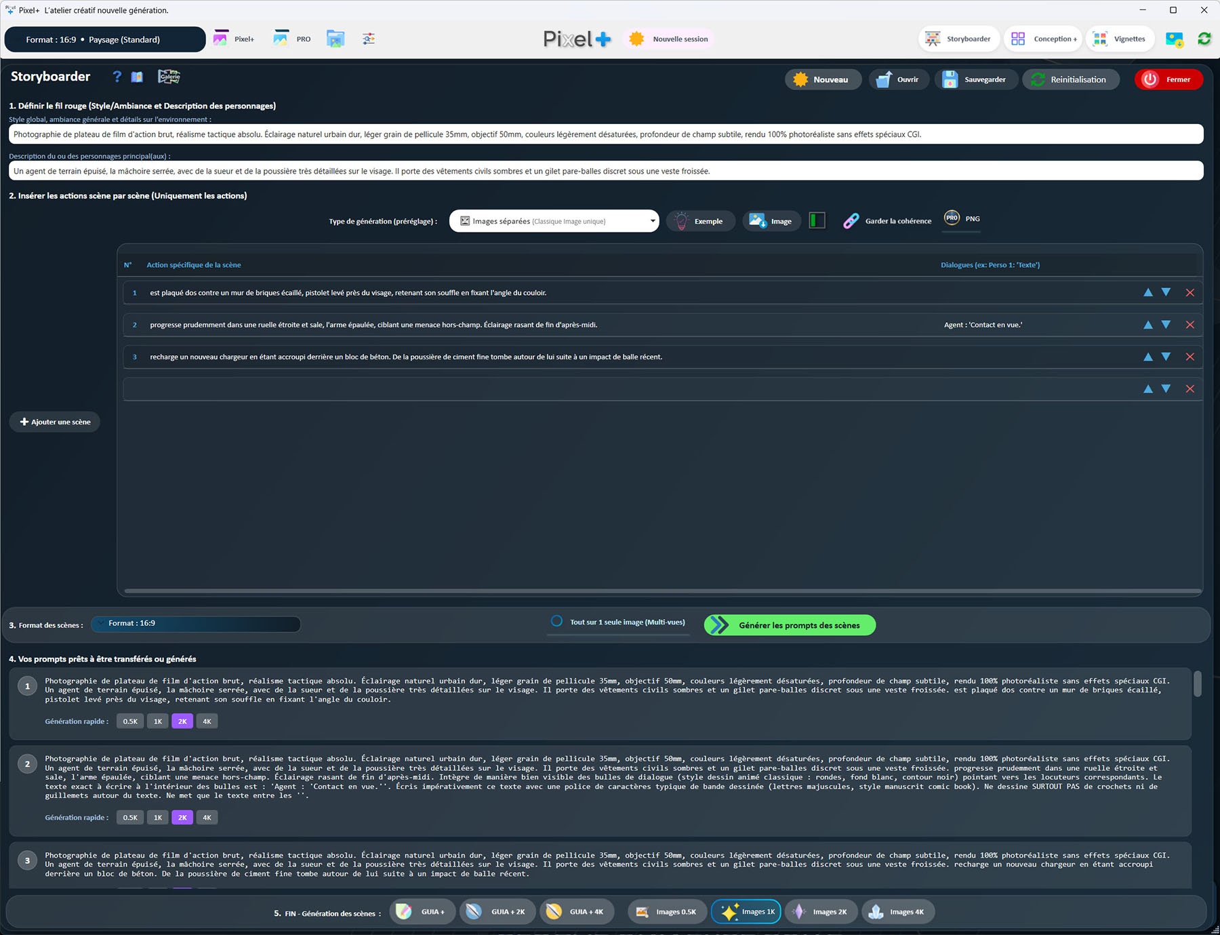Click the settings sliders icon in top toolbar
The width and height of the screenshot is (1220, 935).
(369, 39)
